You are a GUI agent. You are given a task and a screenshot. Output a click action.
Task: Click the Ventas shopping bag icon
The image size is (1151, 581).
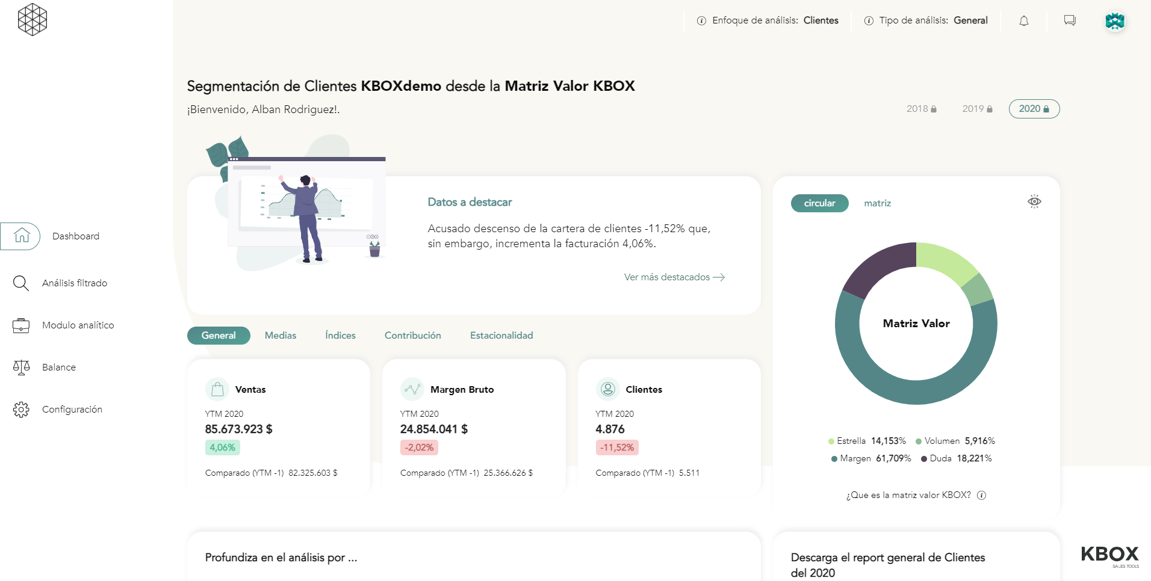(x=217, y=389)
